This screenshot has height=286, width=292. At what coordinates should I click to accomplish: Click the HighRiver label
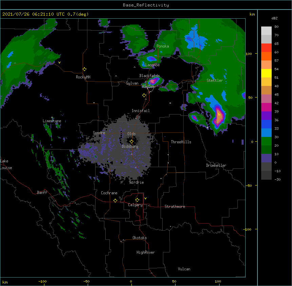146,252
